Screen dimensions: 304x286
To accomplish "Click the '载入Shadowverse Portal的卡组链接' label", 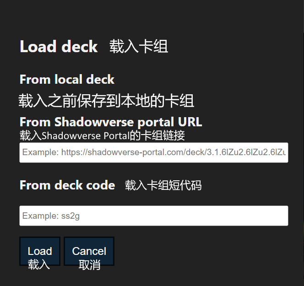I will [102, 135].
